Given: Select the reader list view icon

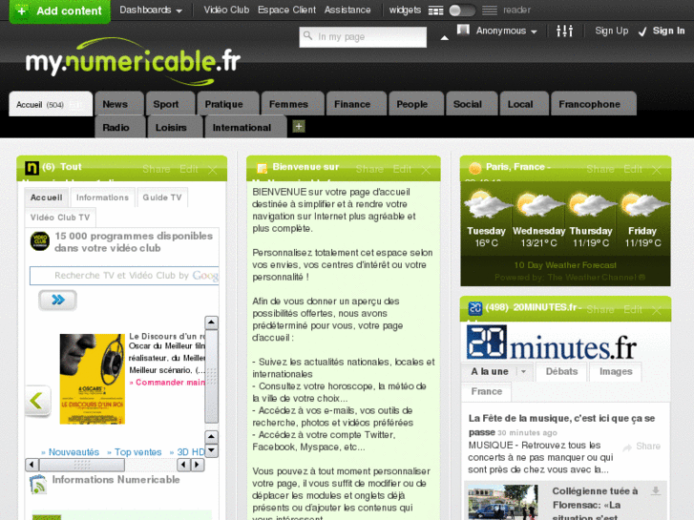Looking at the screenshot, I should [x=489, y=10].
